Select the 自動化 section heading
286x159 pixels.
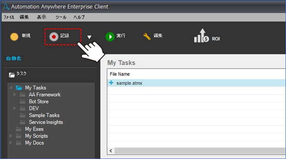(x=14, y=59)
